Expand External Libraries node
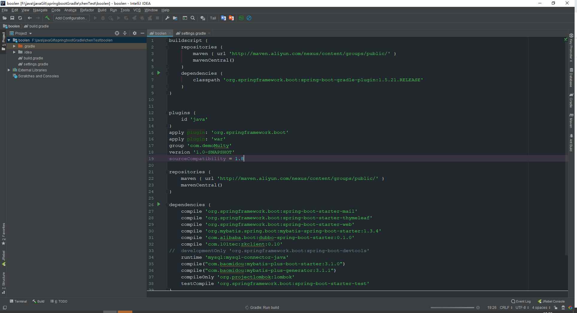The image size is (577, 313). pos(9,70)
